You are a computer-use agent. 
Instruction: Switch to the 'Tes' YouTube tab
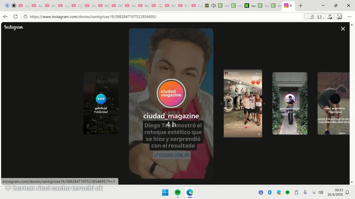(130, 6)
